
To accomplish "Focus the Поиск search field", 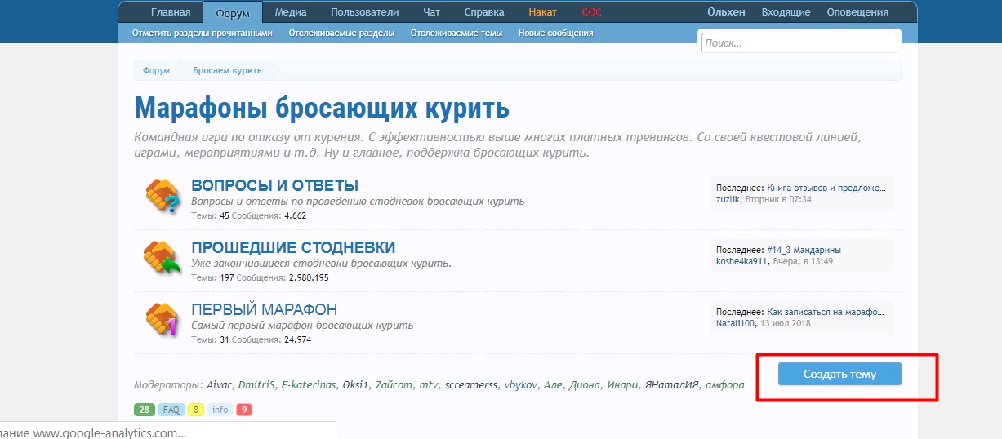I will (x=799, y=43).
